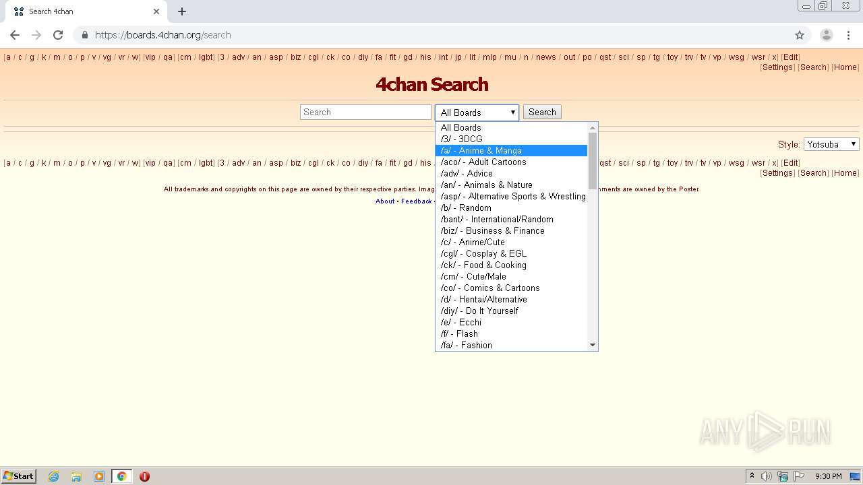Click dropdown list scroll-up arrow

click(x=593, y=127)
